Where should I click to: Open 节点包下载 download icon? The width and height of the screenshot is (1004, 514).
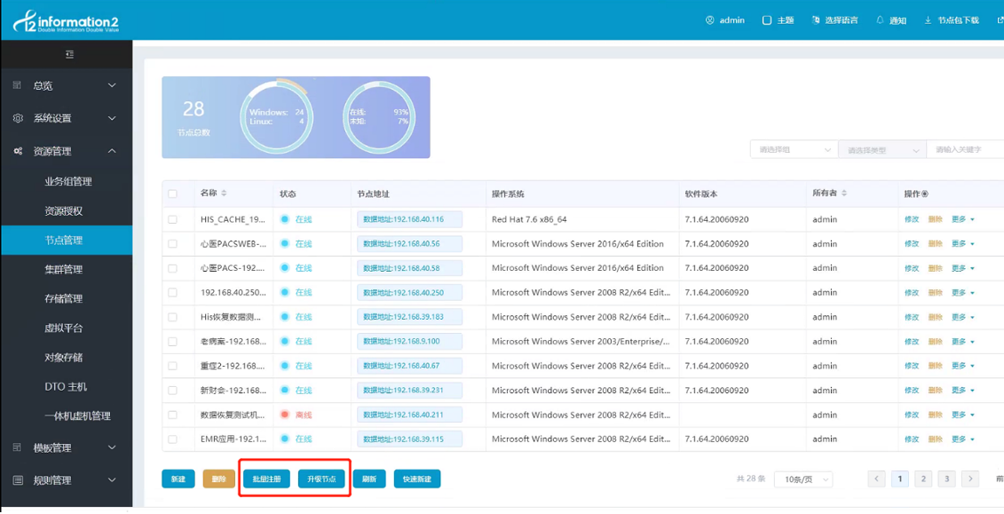click(928, 20)
